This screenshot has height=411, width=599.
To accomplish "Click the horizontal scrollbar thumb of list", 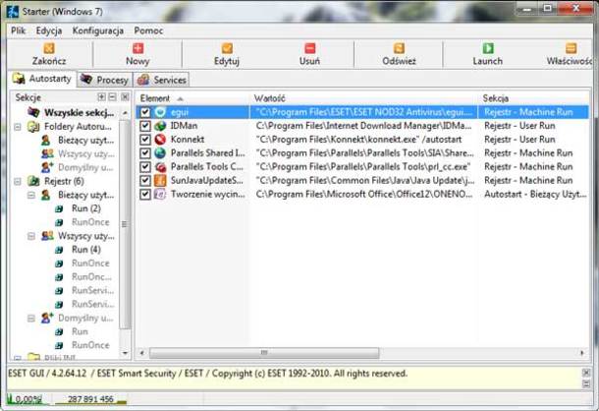I will 264,353.
